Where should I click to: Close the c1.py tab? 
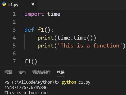[33, 4]
